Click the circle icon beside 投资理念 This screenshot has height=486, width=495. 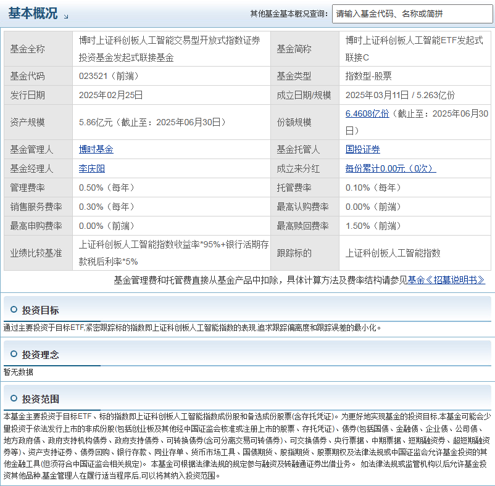14,354
